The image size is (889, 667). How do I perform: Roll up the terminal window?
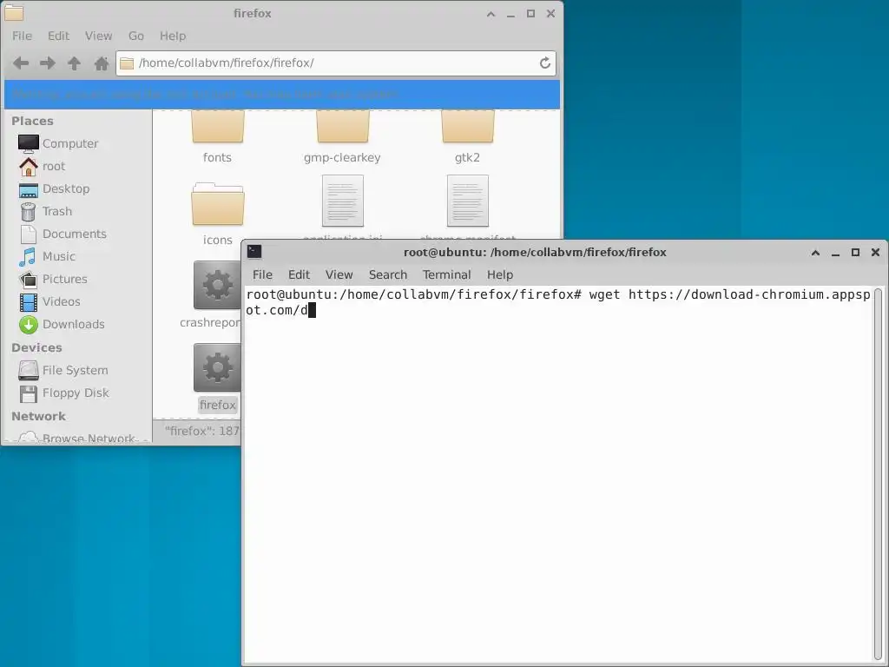click(x=815, y=253)
